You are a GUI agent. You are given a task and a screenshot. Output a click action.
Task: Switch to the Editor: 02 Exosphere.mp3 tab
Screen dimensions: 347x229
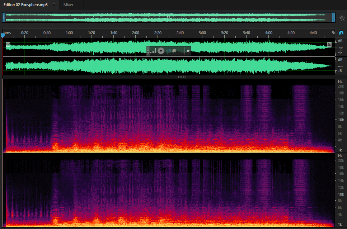[x=25, y=5]
